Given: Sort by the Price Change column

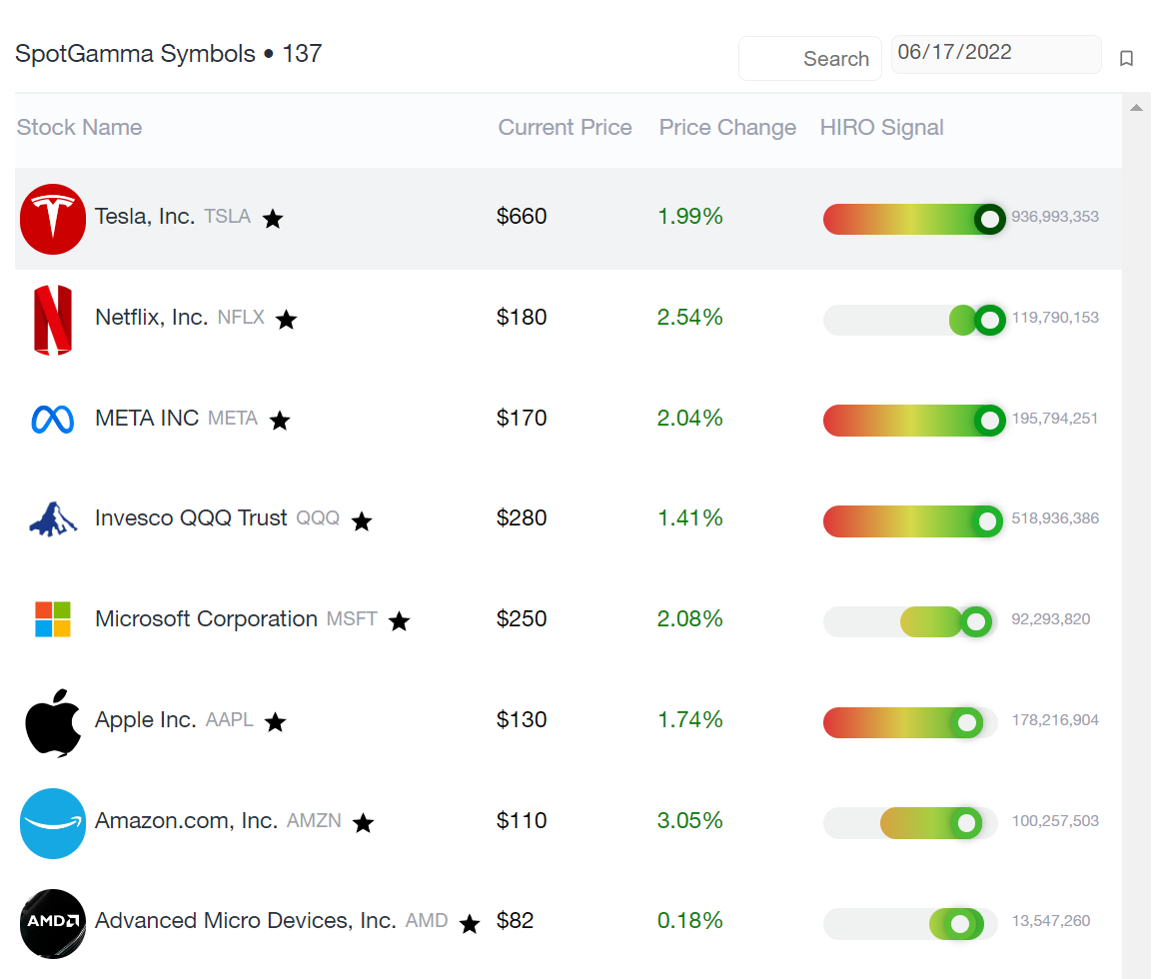Looking at the screenshot, I should [x=727, y=128].
